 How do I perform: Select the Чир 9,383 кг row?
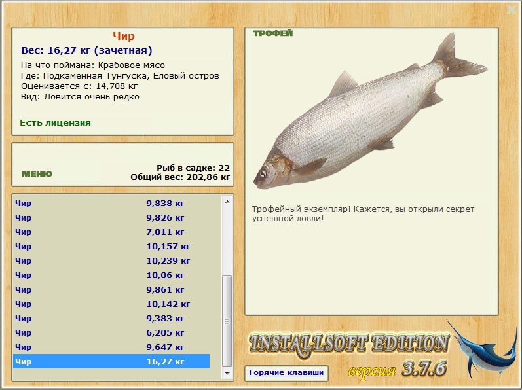(x=111, y=319)
